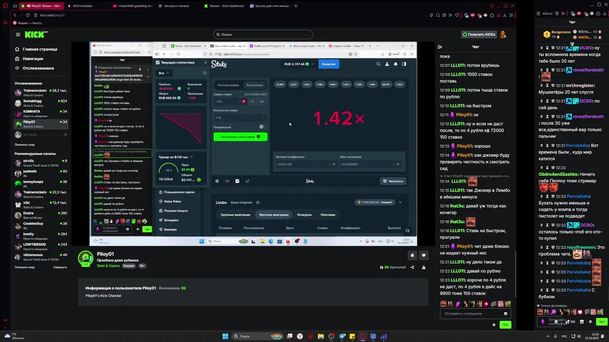Expand the Отслеживаемые list with Показать еще
The height and width of the screenshot is (342, 609).
pyautogui.click(x=25, y=144)
